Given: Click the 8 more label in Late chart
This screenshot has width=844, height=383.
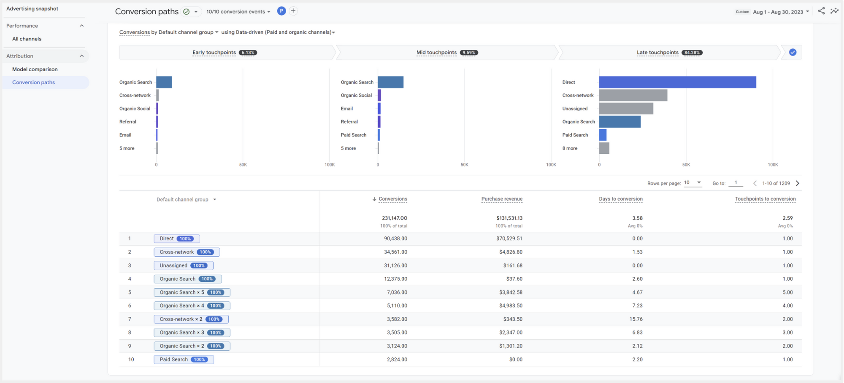Looking at the screenshot, I should (570, 148).
